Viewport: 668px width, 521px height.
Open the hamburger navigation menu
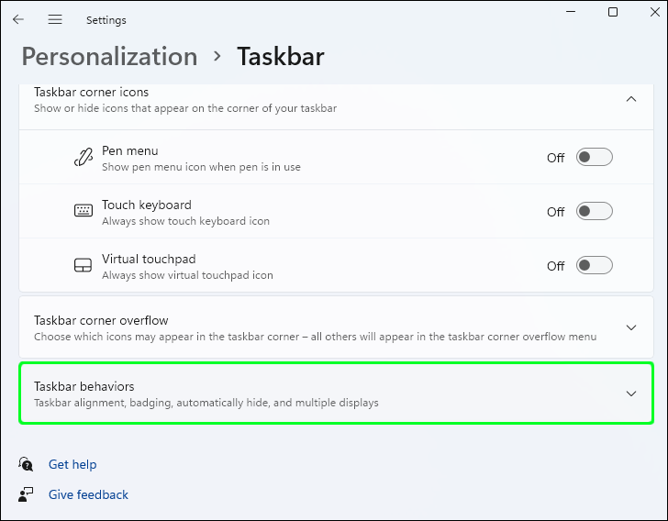point(55,19)
